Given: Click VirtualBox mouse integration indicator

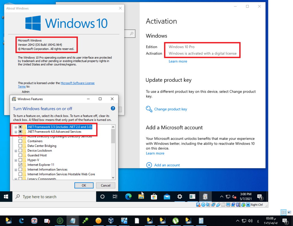Looking at the screenshot, I should [243, 205].
